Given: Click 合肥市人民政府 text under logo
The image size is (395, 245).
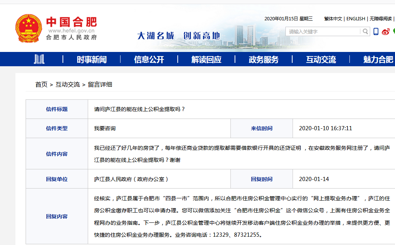Looking at the screenshot, I should pyautogui.click(x=72, y=37).
